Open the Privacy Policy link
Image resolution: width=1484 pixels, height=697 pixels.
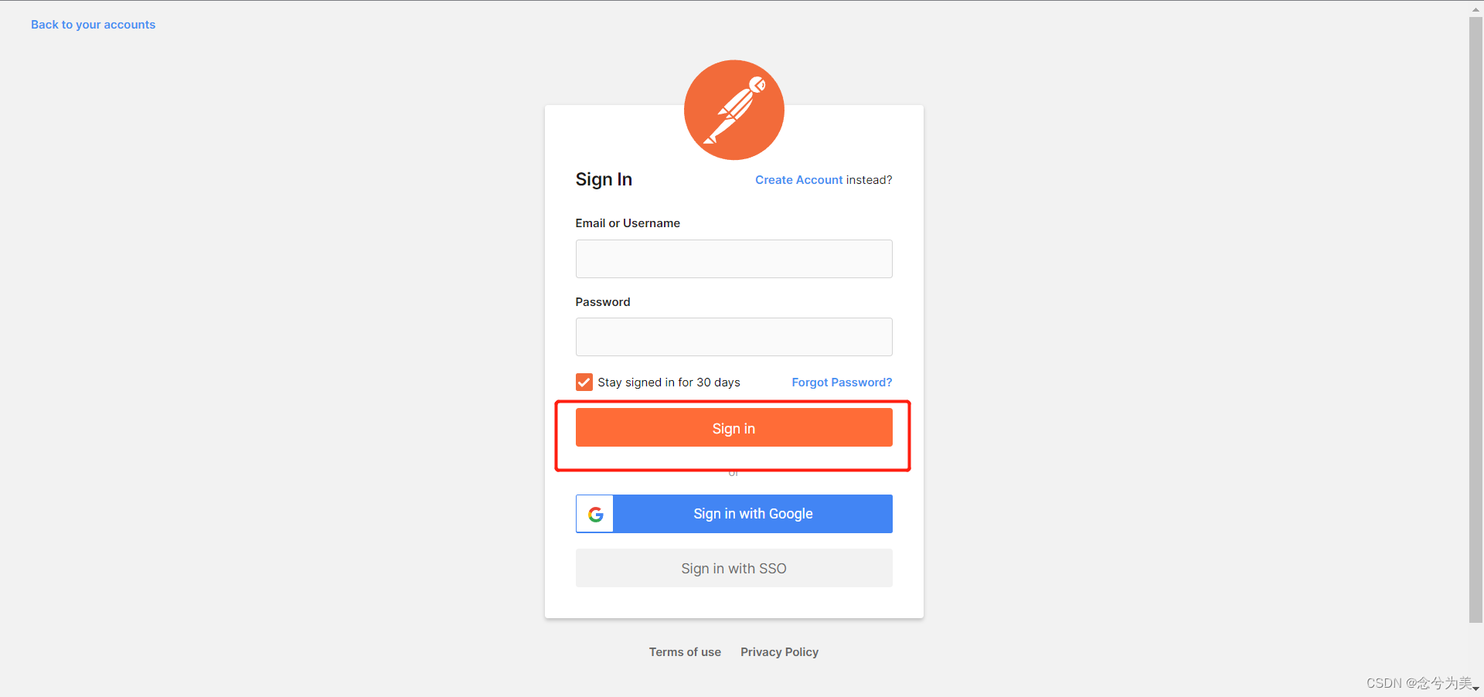pos(779,652)
